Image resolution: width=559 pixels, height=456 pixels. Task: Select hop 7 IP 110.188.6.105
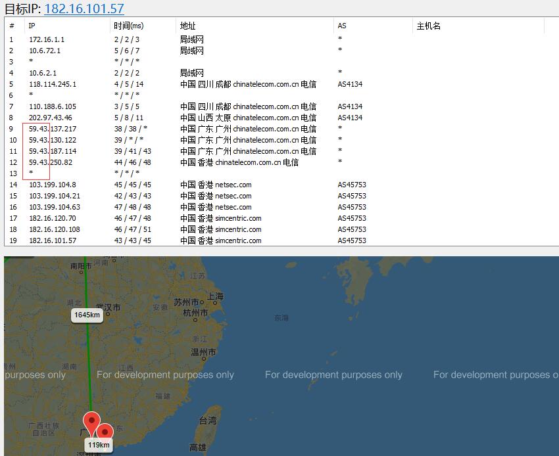(x=53, y=106)
